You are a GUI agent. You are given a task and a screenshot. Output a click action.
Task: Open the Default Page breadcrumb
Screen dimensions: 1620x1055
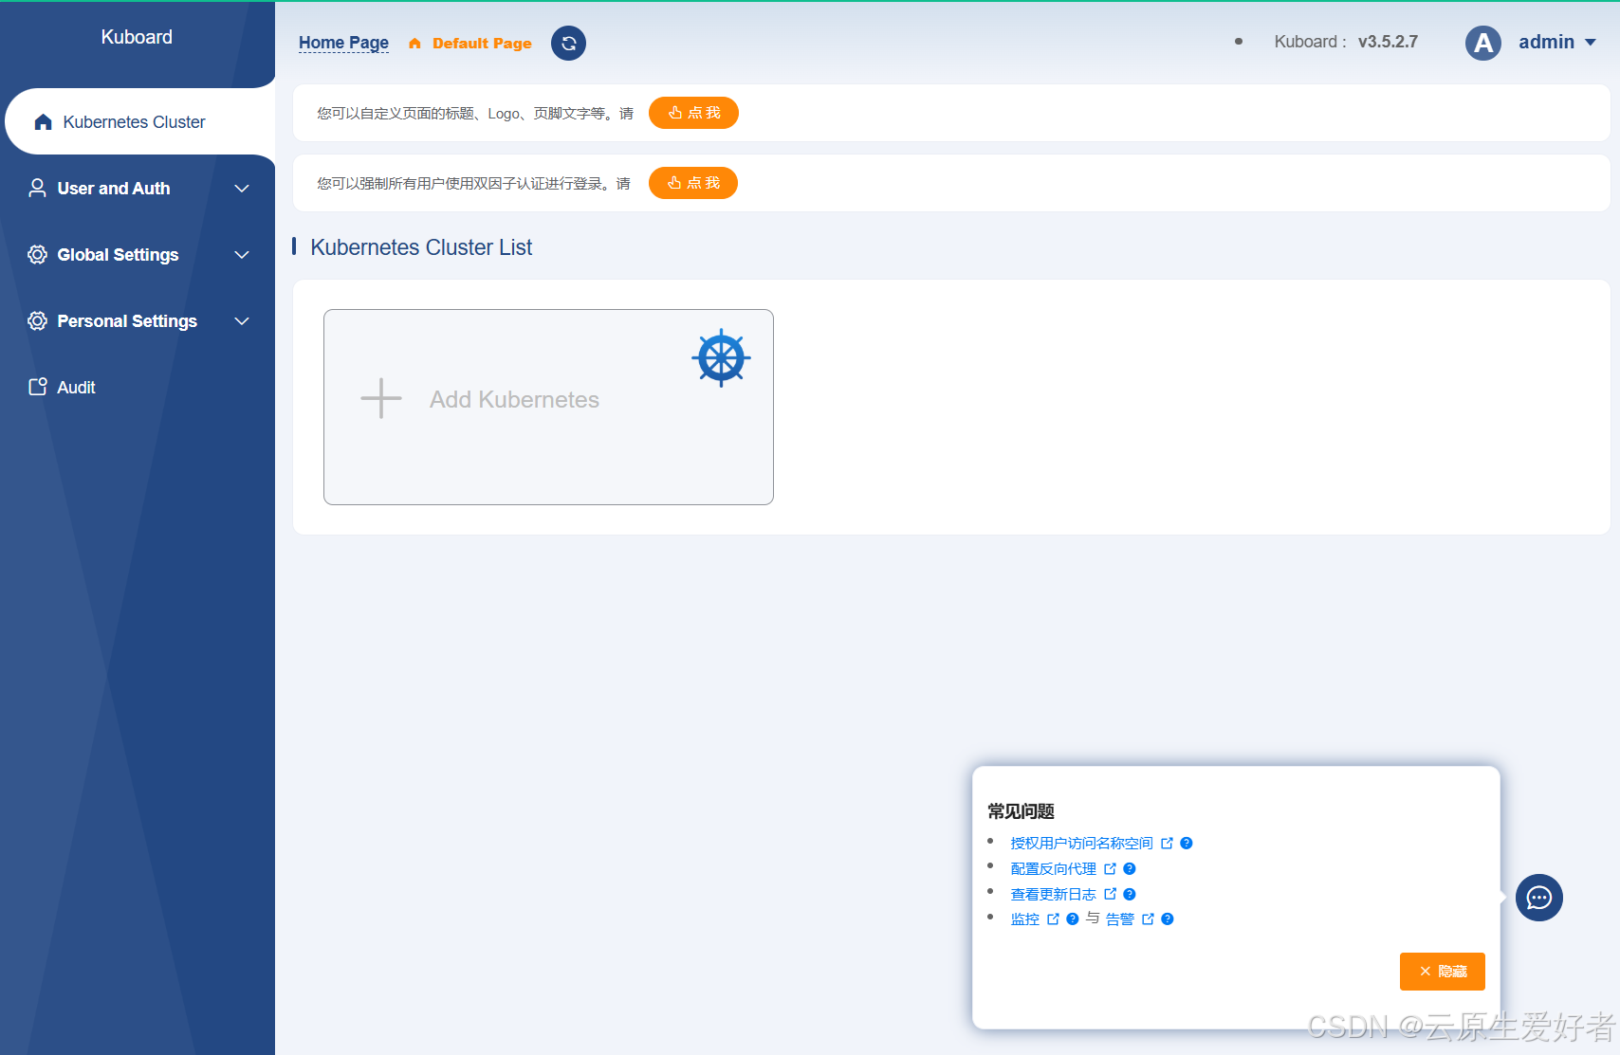click(x=482, y=44)
